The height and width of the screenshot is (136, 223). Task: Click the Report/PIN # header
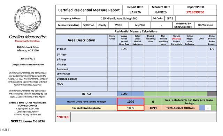(195, 7)
